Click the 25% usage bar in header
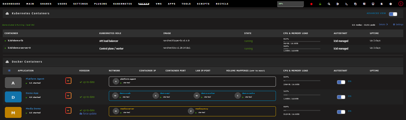 [290, 4]
